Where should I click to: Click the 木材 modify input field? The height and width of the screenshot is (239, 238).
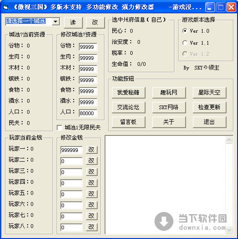click(88, 69)
